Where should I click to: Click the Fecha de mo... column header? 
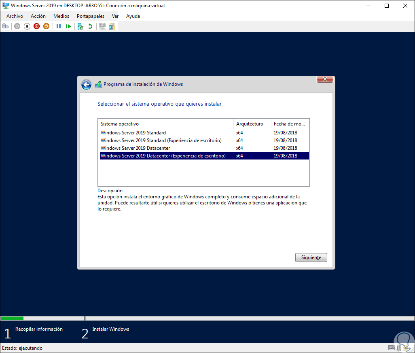290,123
